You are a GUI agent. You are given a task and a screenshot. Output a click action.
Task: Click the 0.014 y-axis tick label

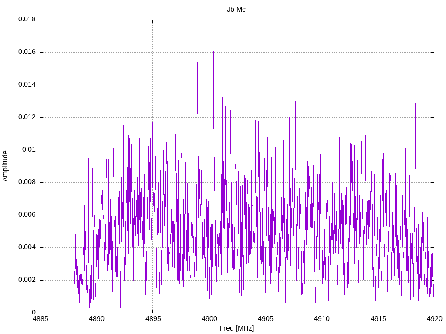(27, 84)
